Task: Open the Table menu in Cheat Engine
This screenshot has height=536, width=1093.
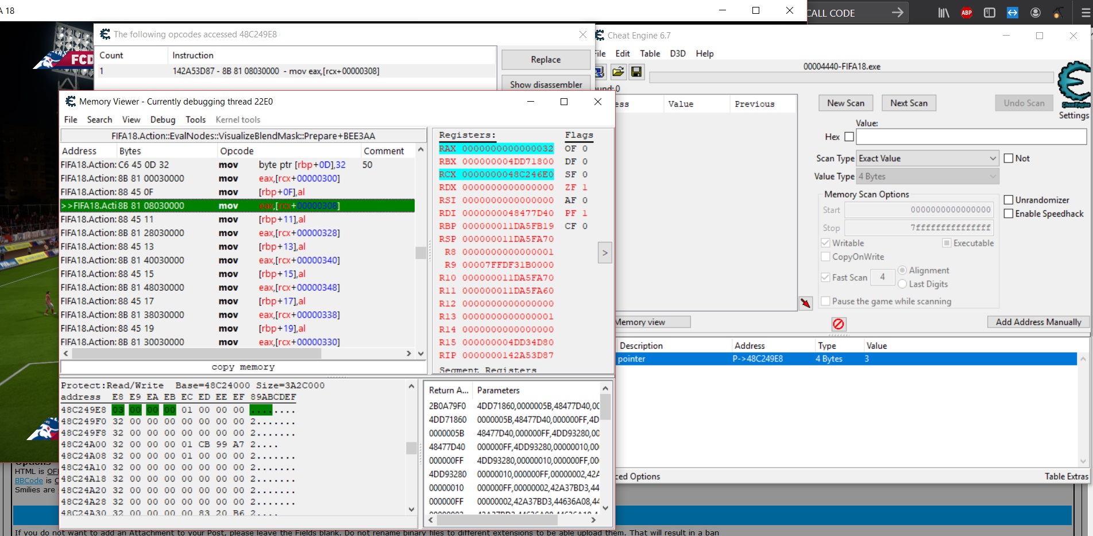Action: 650,53
